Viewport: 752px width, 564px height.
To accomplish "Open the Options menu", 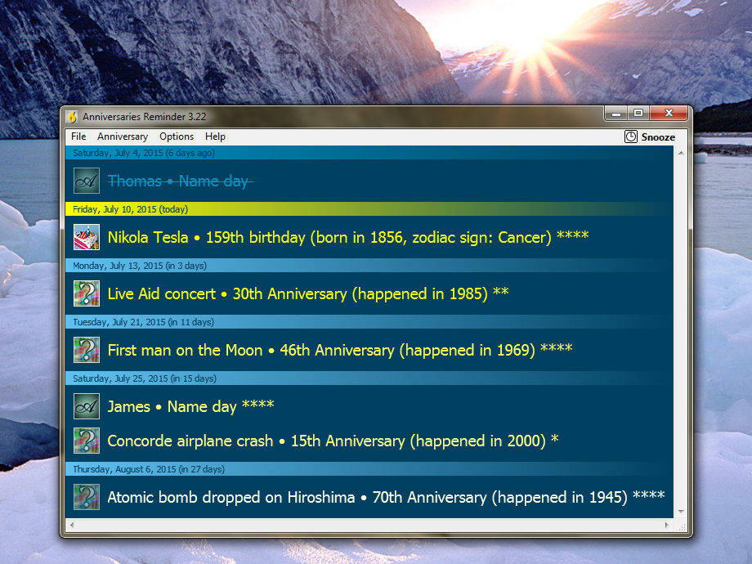I will tap(177, 137).
